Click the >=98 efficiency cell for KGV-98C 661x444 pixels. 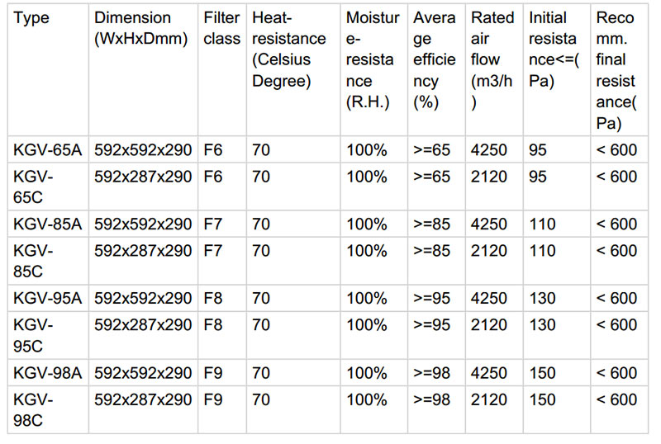(432, 399)
